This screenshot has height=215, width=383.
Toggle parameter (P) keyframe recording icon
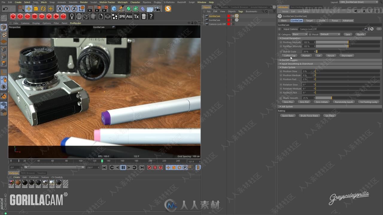(185, 168)
